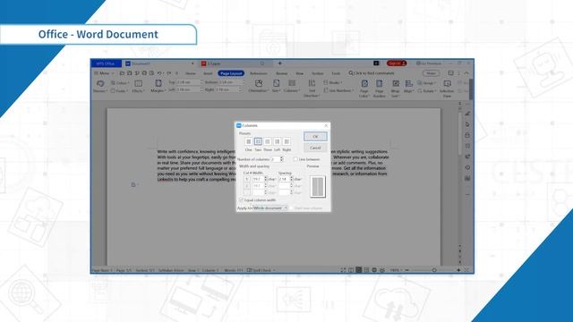Screen dimensions: 573x322
Task: Select the Three columns preset
Action: tap(268, 141)
